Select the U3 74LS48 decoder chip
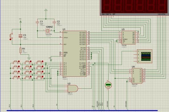The width and height of the screenshot is (169, 112). click(128, 37)
